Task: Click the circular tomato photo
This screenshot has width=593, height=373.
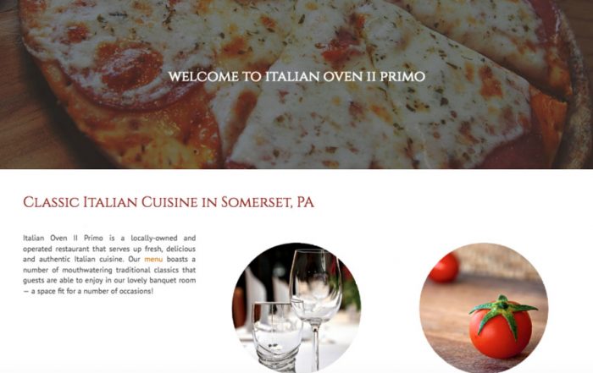Action: coord(484,307)
